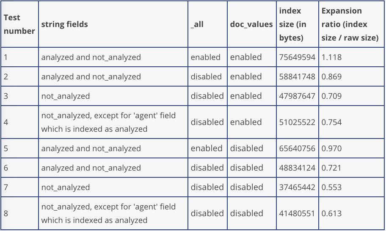
Task: Click the 'Expansion ratio' column header
Action: [350, 24]
